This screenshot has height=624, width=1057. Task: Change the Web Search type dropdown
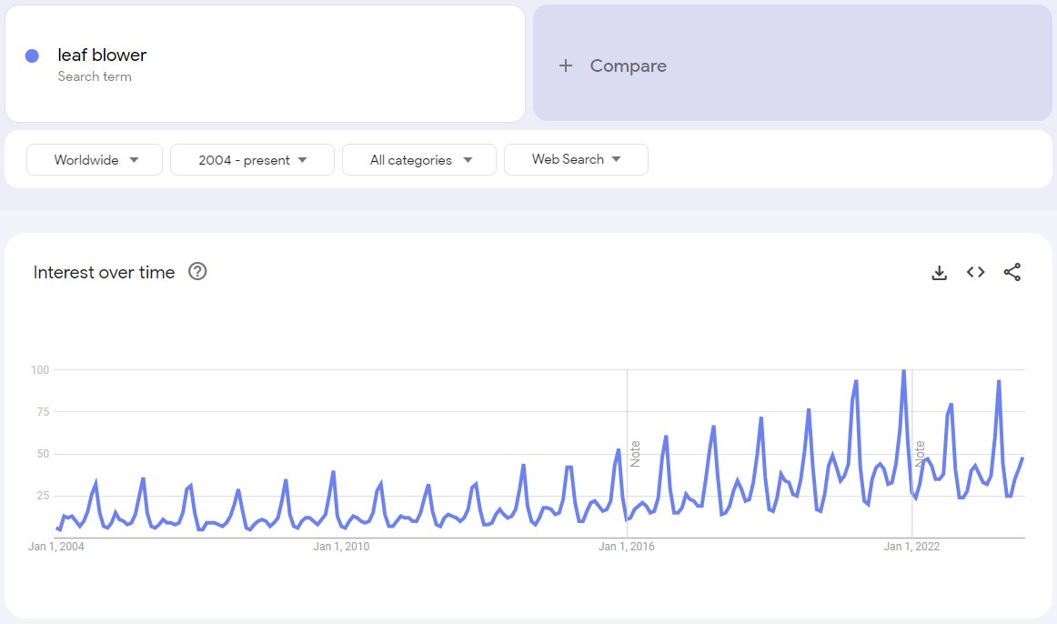576,159
